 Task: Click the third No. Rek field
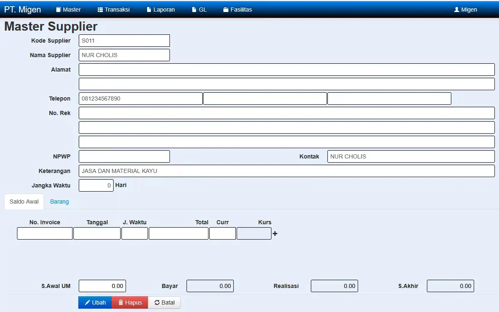coord(287,142)
